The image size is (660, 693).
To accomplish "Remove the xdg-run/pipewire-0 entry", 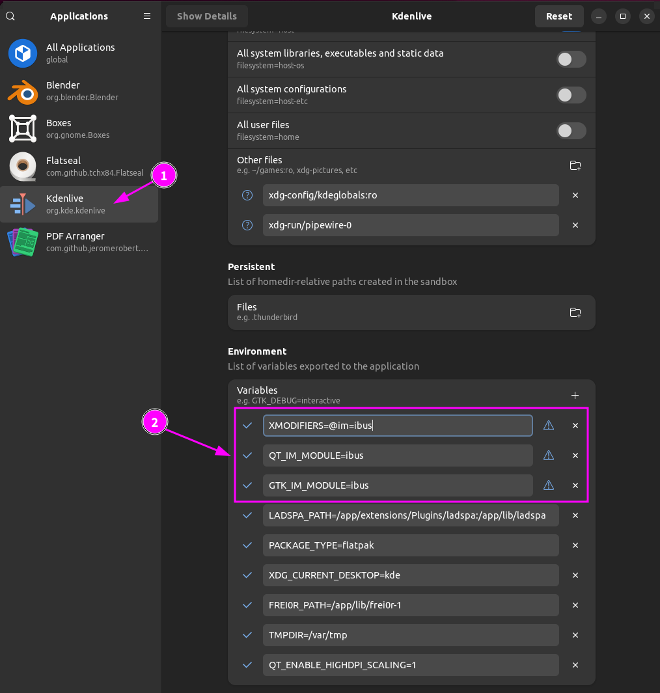I will (575, 225).
